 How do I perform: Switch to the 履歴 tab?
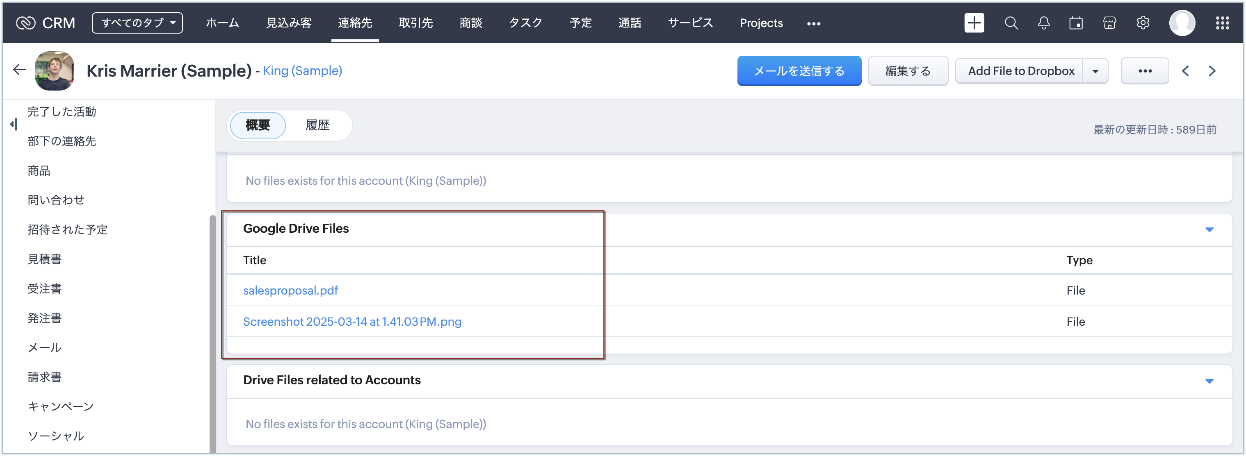tap(317, 125)
